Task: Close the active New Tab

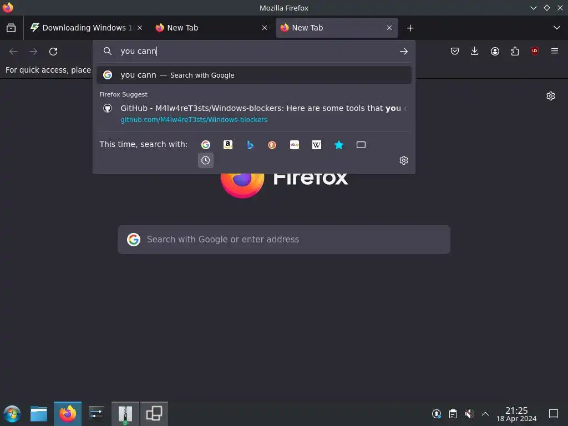Action: tap(389, 28)
